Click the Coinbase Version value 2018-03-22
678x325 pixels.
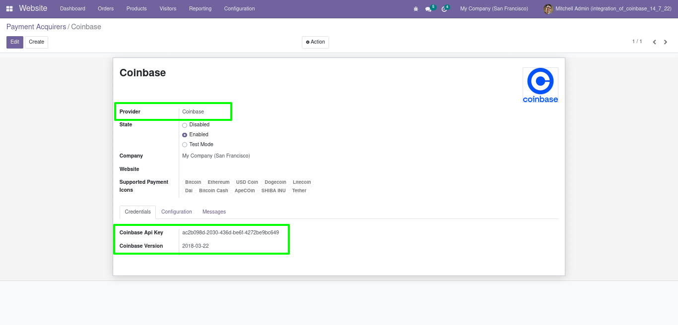point(195,246)
